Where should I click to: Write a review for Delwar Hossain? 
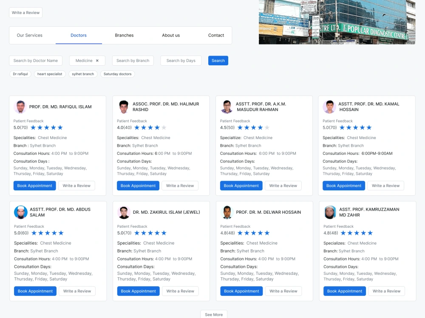(x=283, y=291)
